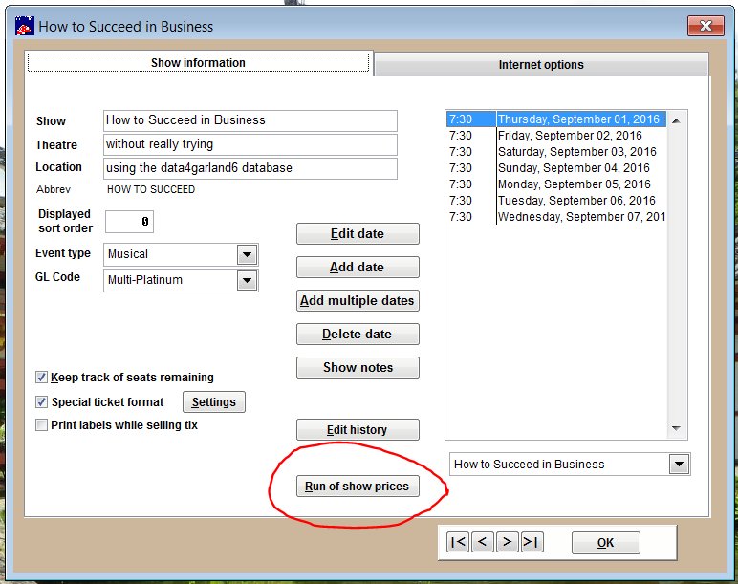738x584 pixels.
Task: Select Friday, September 02, 2016 date
Action: (555, 136)
